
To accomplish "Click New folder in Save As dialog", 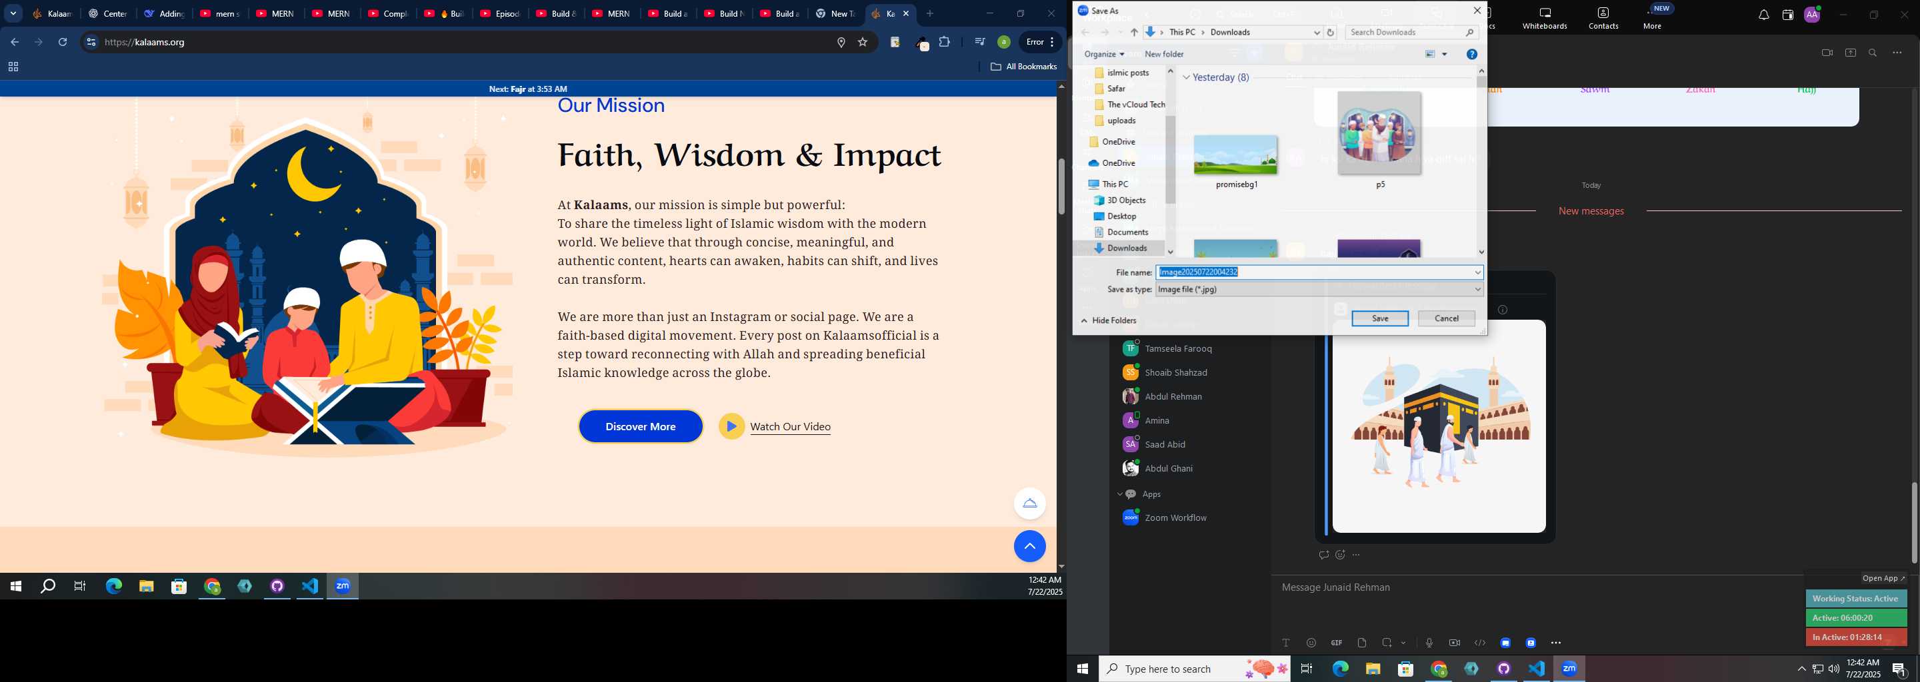I will tap(1163, 55).
